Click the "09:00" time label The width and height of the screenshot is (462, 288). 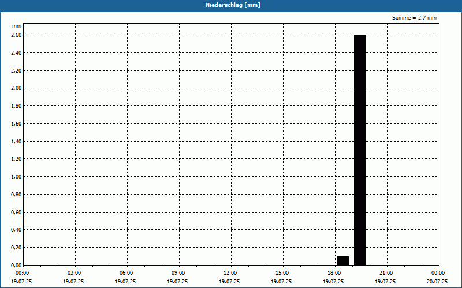pyautogui.click(x=178, y=273)
